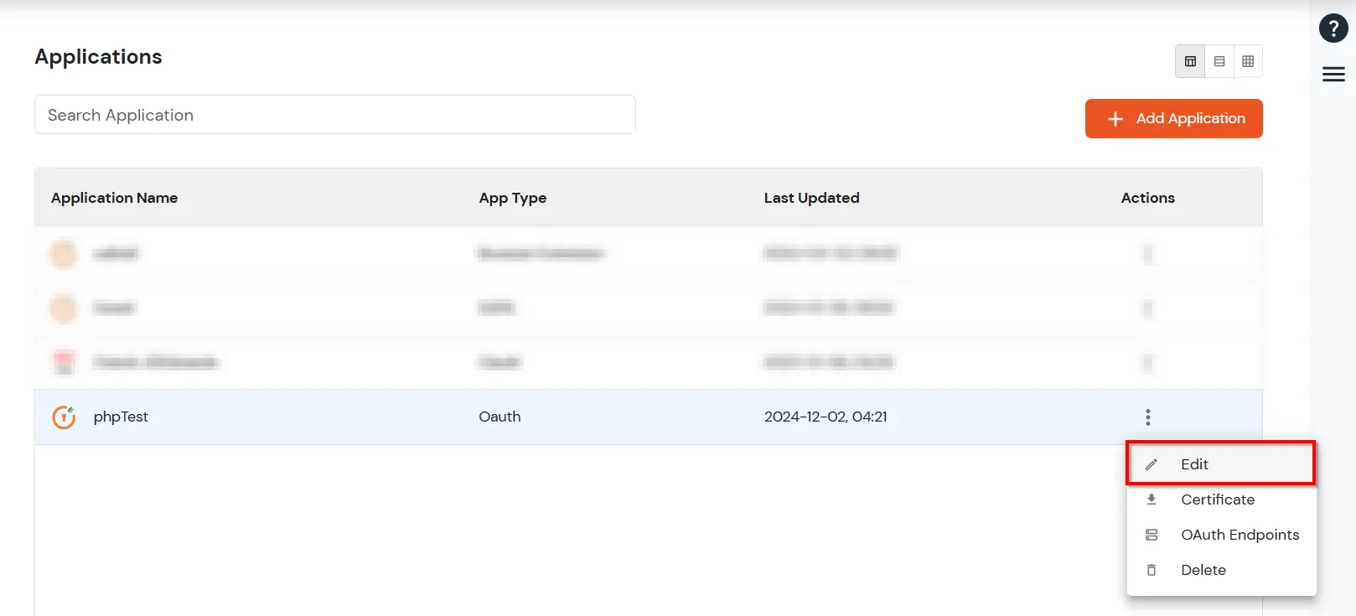The height and width of the screenshot is (616, 1356).
Task: Click the trash icon beside Delete
Action: tap(1152, 570)
